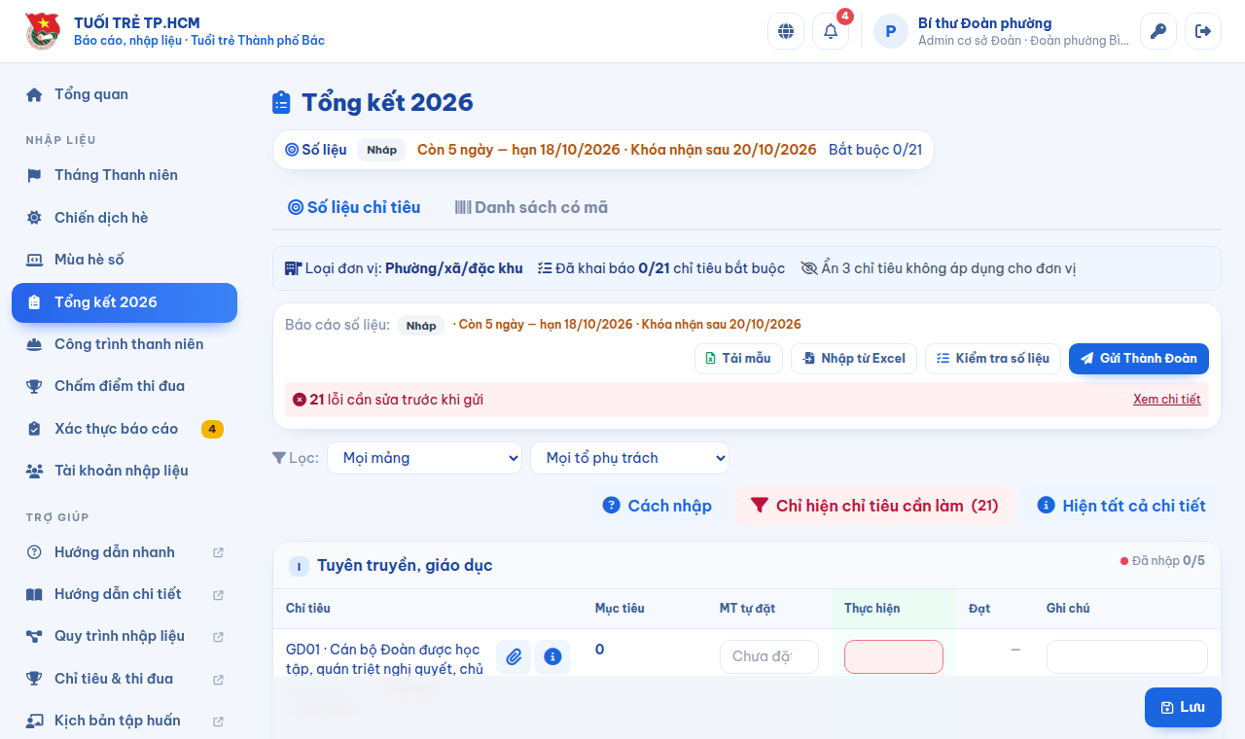Open Quy trình nhập liệu link
1245x739 pixels.
(x=124, y=636)
